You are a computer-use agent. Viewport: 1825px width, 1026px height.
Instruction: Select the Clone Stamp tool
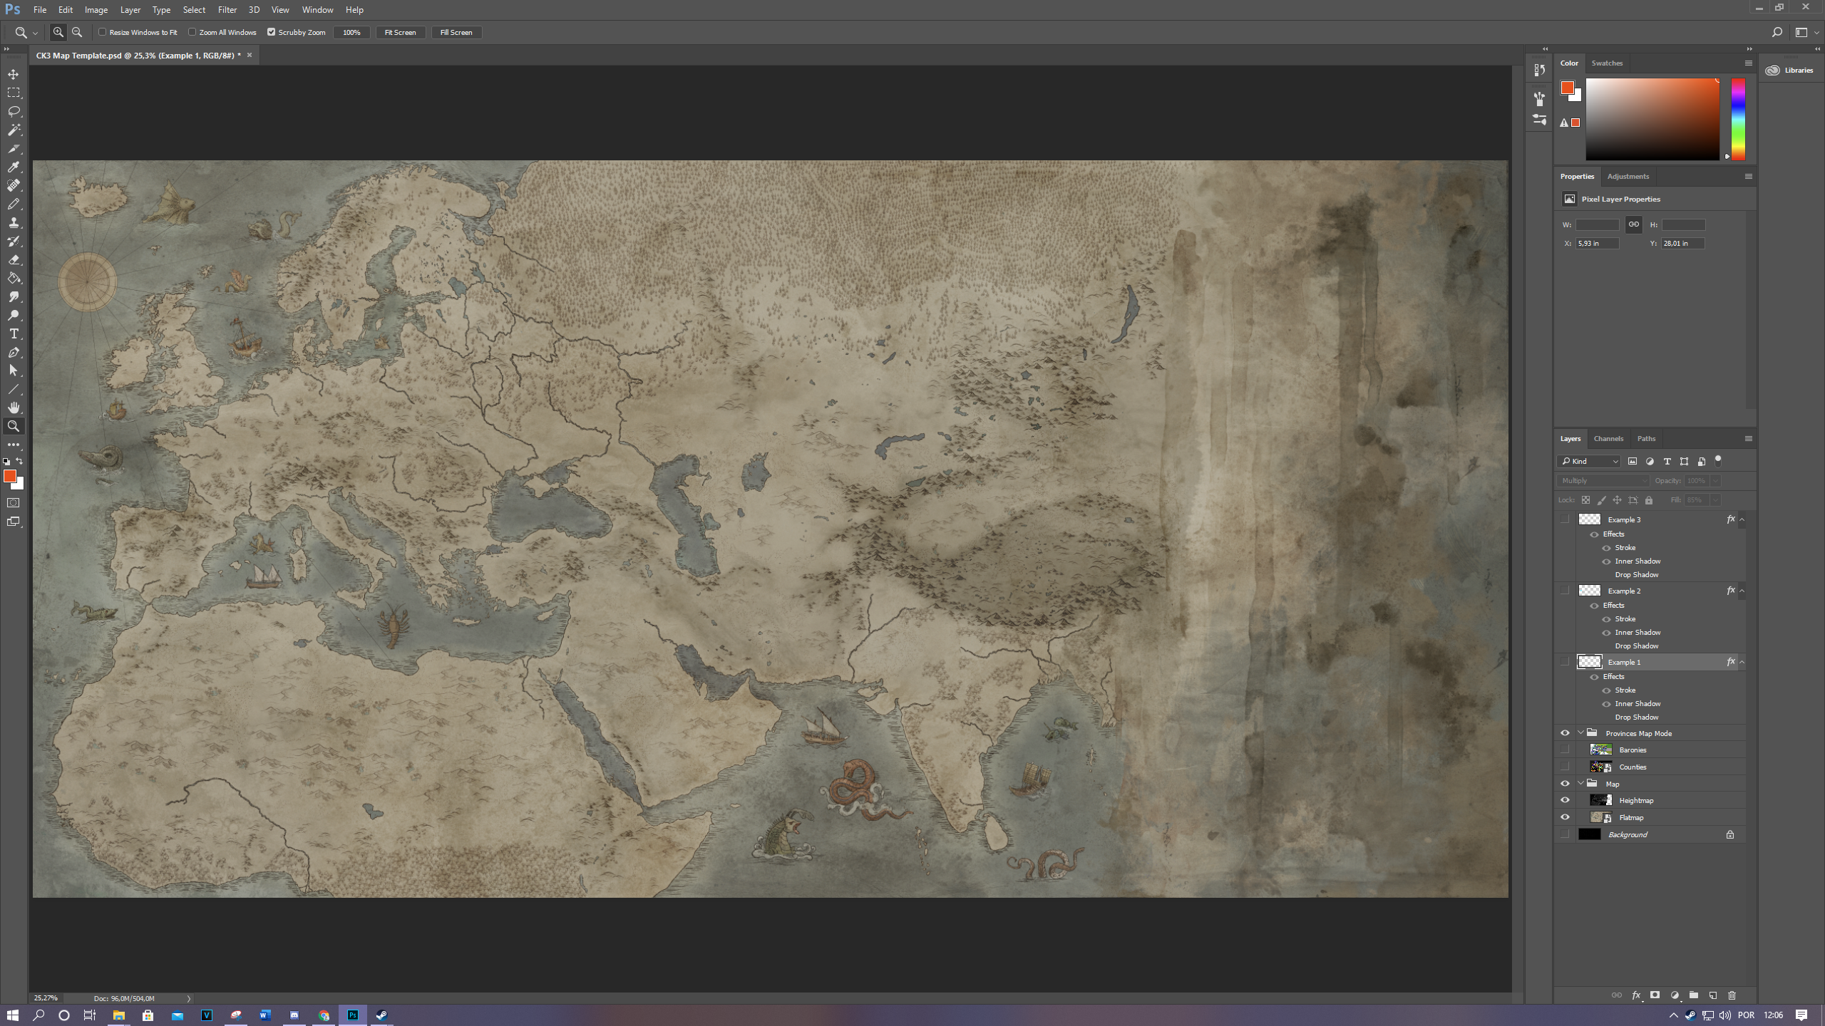tap(14, 222)
